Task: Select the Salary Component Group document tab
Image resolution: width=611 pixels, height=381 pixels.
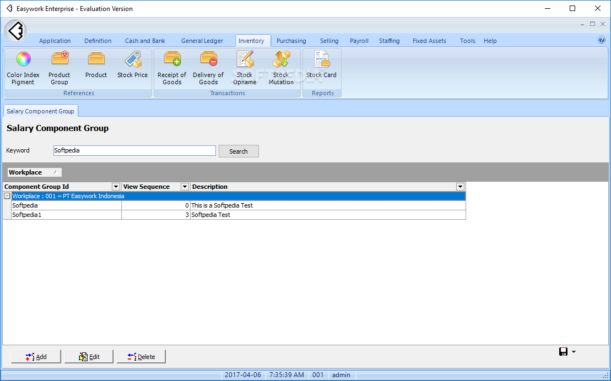Action: coord(41,111)
